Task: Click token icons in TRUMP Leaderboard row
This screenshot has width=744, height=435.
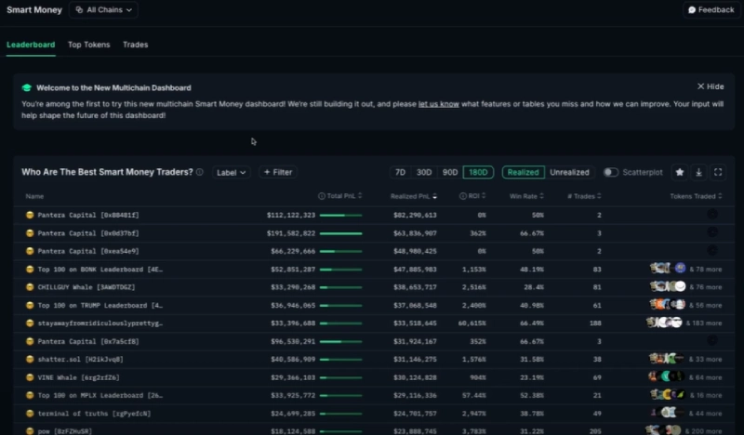Action: click(667, 305)
